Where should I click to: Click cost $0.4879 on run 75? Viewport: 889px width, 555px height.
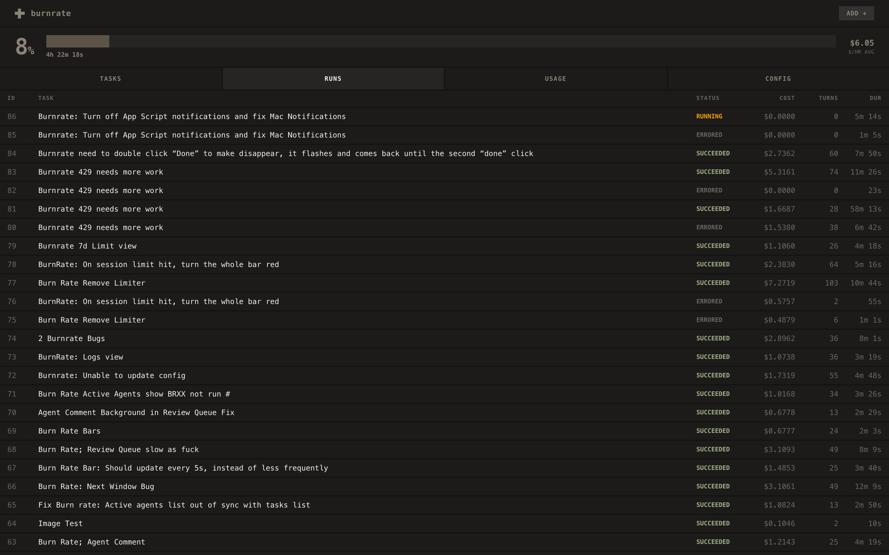(779, 320)
